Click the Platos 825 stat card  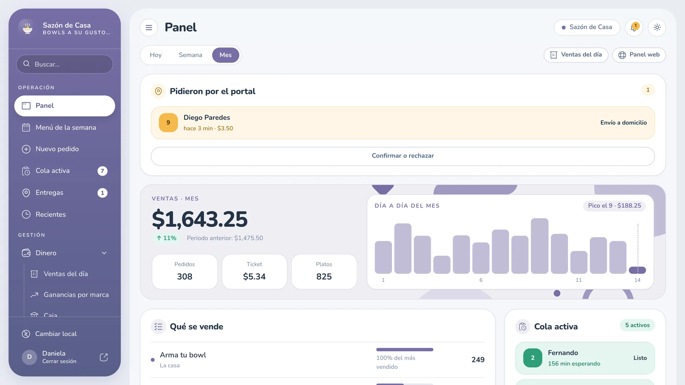[x=324, y=272]
